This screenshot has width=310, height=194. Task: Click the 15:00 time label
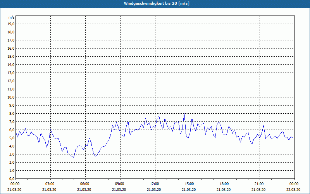[189, 184]
